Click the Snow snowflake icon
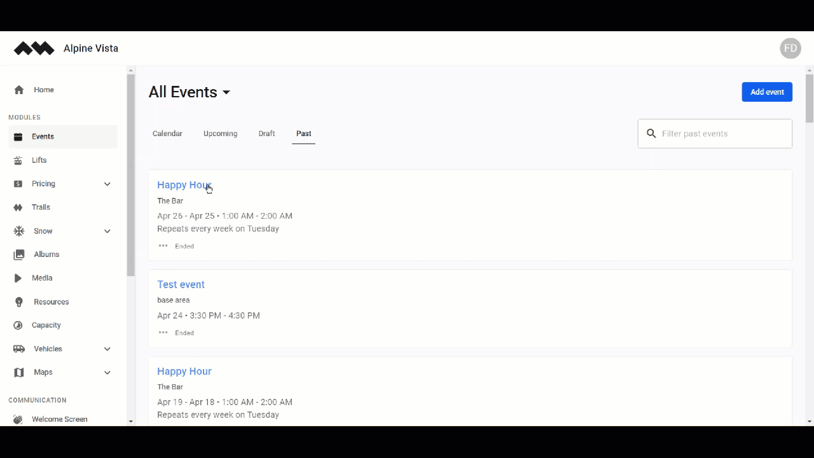814x458 pixels. coord(19,231)
